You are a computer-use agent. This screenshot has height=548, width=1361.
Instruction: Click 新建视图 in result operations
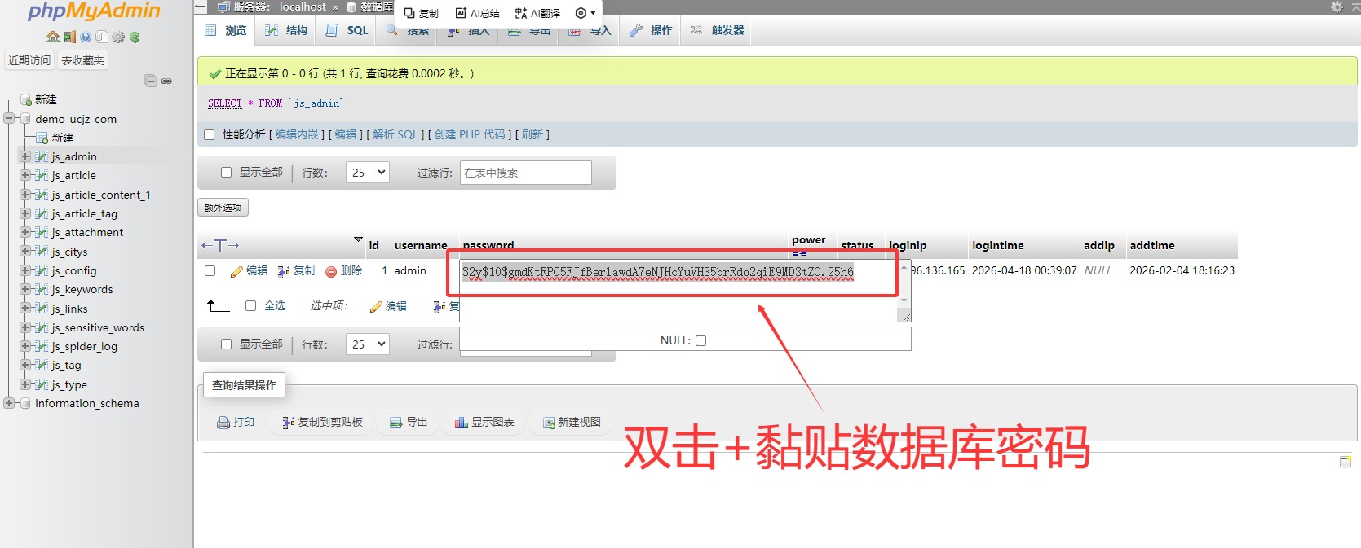[x=572, y=422]
